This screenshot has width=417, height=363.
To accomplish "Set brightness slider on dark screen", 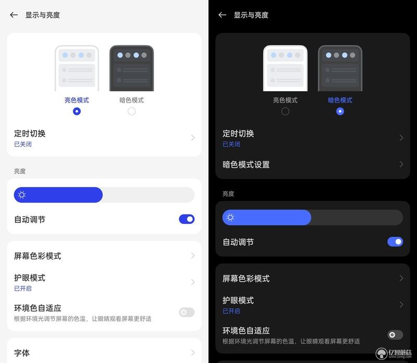I will 313,217.
